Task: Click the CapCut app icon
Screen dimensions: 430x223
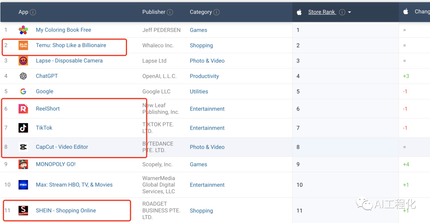Action: coord(23,147)
